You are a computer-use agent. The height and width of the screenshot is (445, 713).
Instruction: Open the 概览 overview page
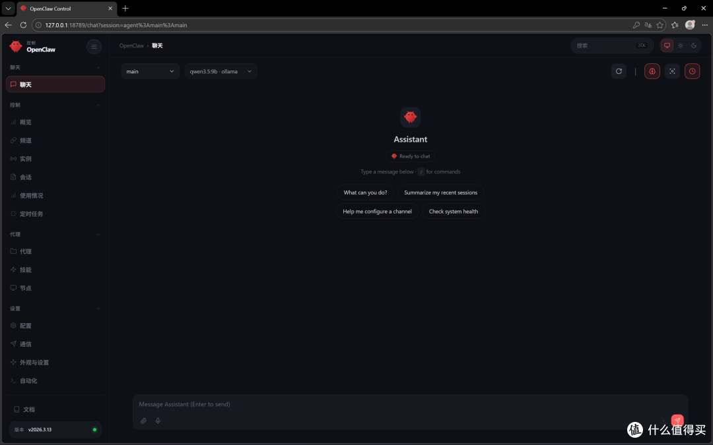click(55, 122)
